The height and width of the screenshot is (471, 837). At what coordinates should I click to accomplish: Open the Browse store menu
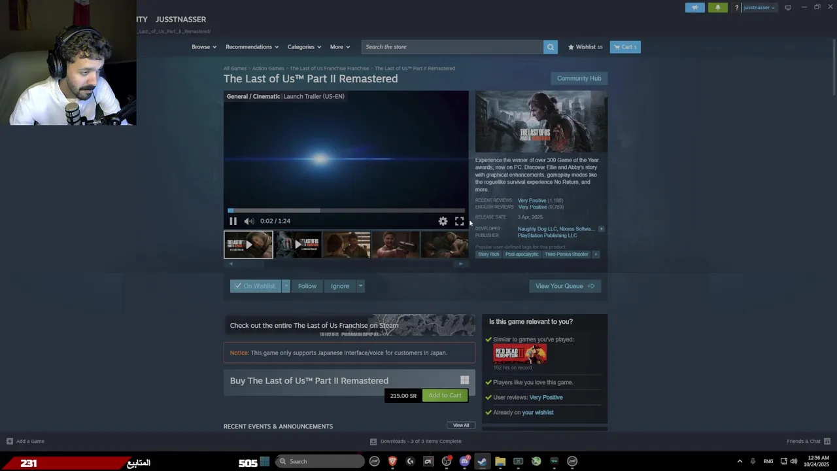(x=204, y=47)
